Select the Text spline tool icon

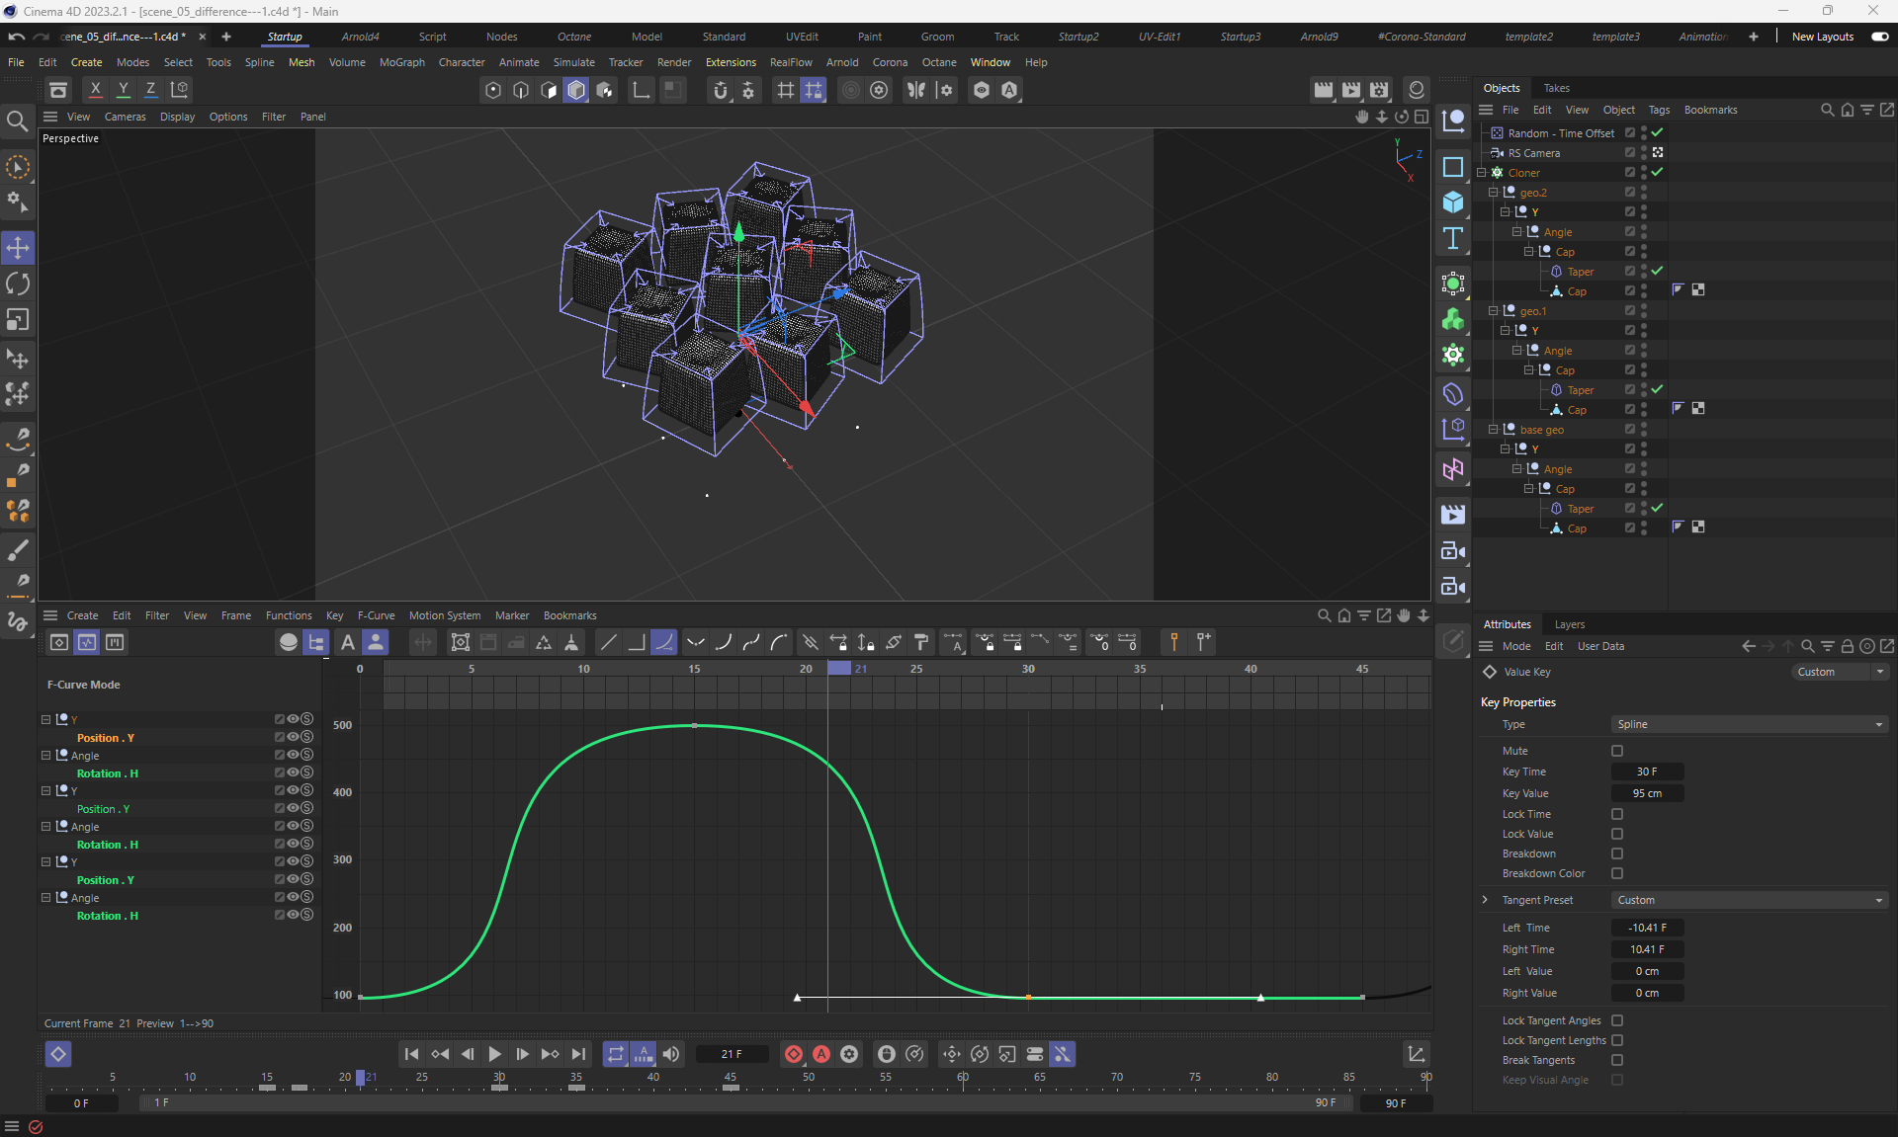point(1452,238)
